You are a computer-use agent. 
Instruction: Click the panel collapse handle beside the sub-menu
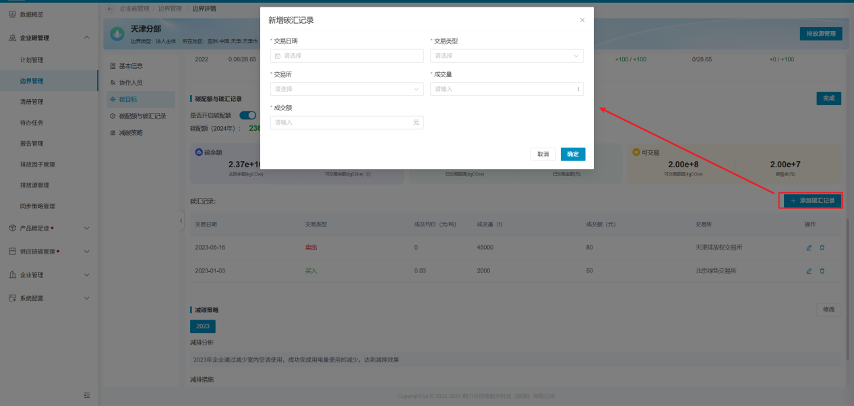pos(181,221)
